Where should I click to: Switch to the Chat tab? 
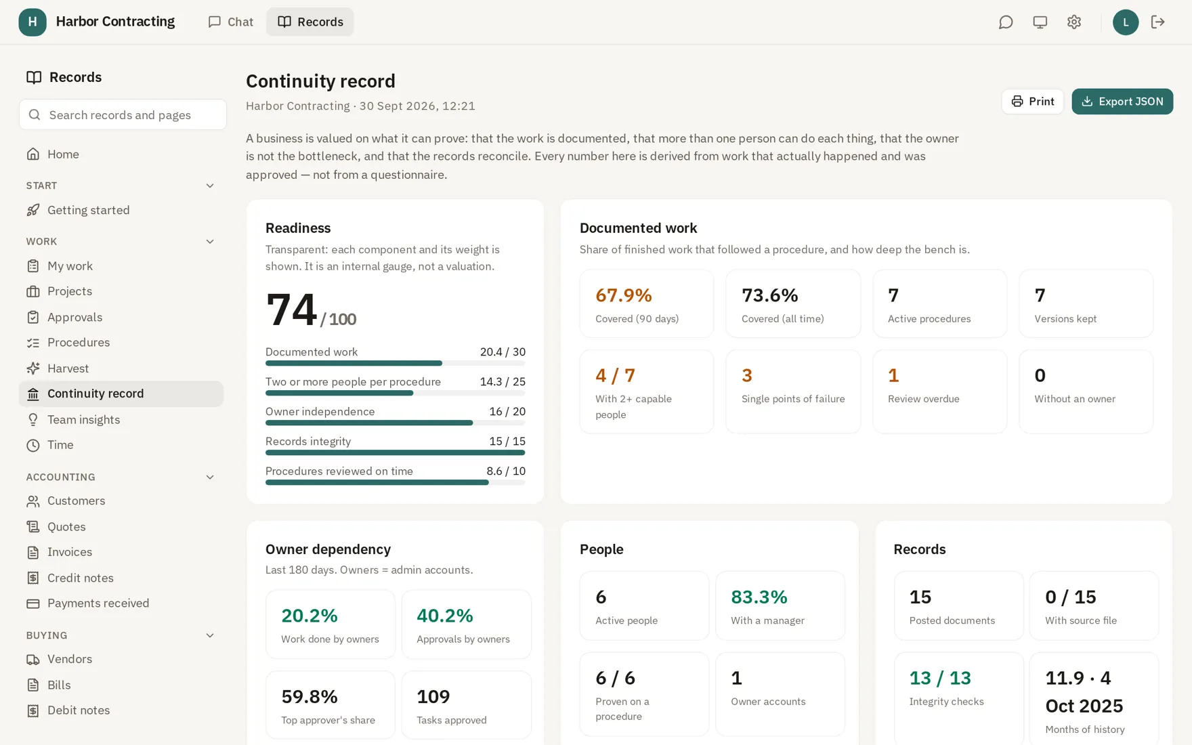[x=231, y=22]
